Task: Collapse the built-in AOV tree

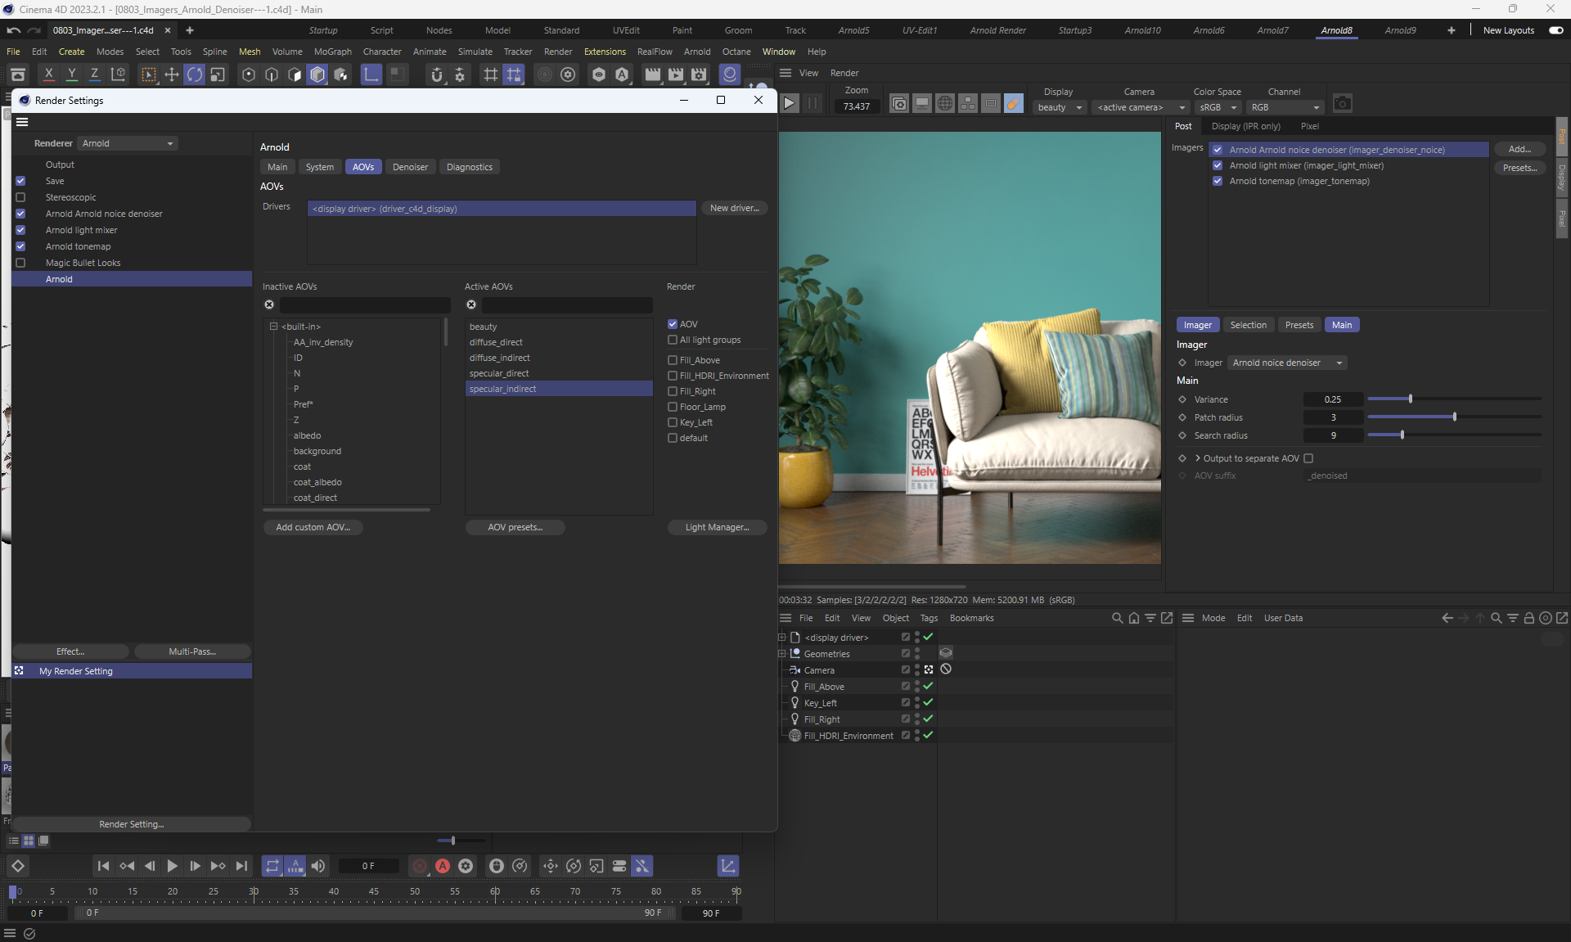Action: point(273,327)
